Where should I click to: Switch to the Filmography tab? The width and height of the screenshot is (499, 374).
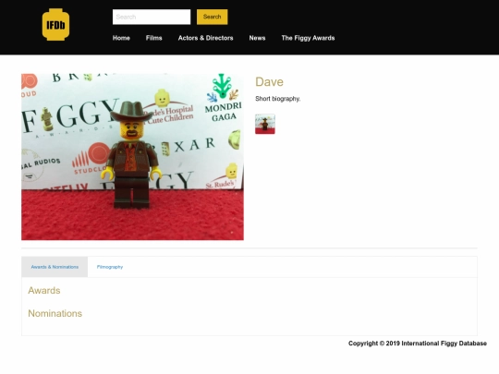[110, 267]
